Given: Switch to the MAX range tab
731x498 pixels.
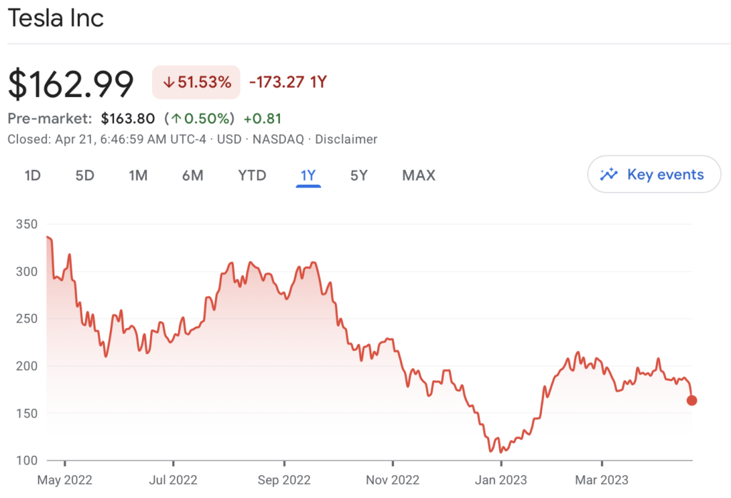Looking at the screenshot, I should pyautogui.click(x=418, y=176).
